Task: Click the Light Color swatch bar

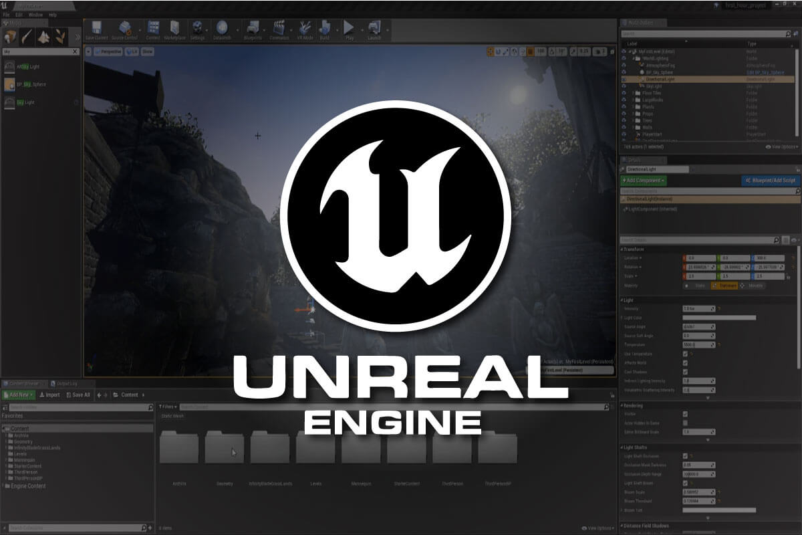Action: [x=719, y=318]
